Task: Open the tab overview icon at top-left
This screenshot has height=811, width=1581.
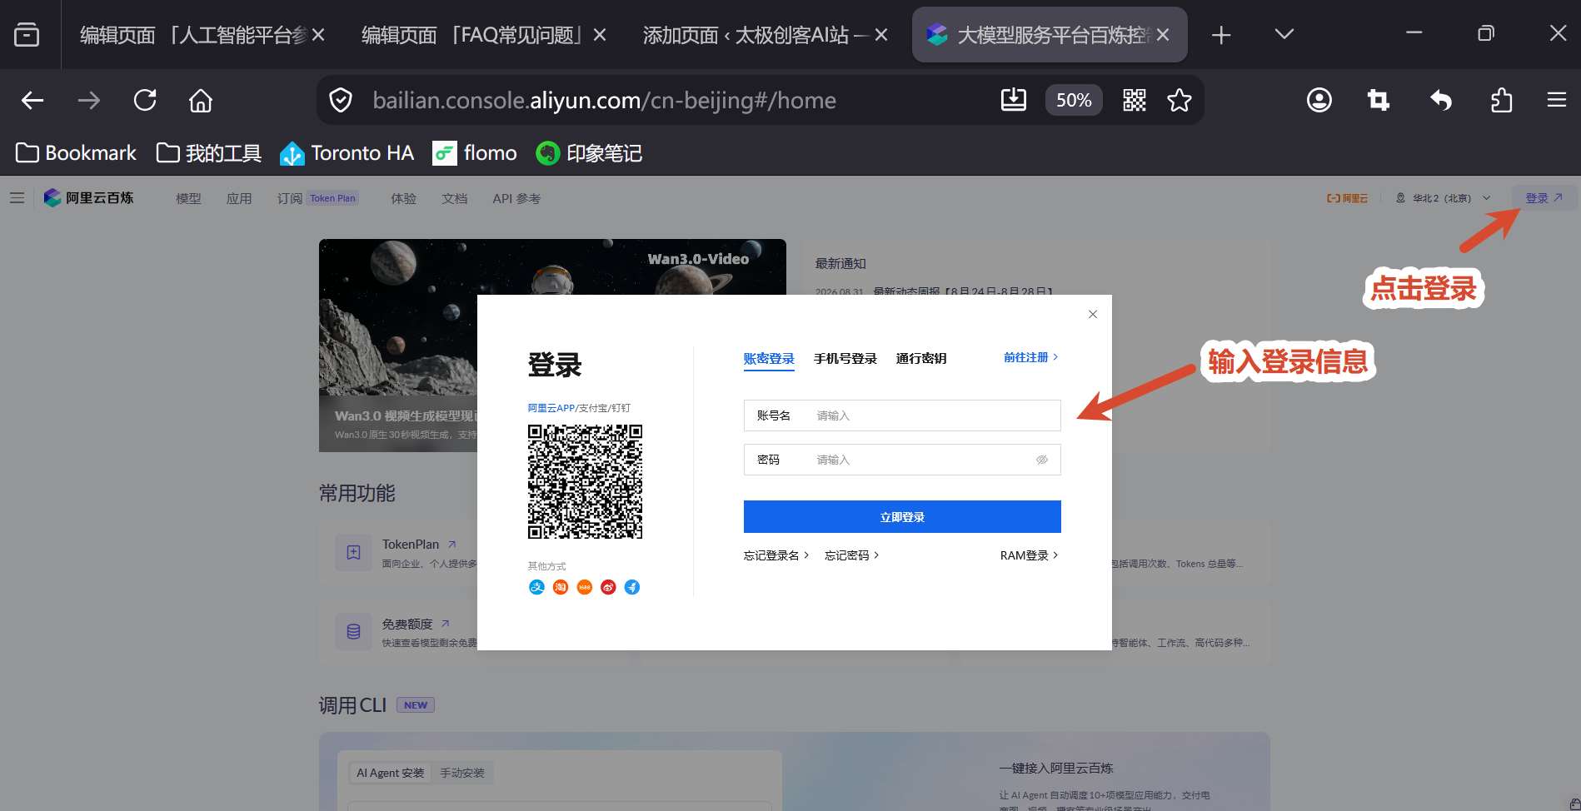Action: [27, 34]
